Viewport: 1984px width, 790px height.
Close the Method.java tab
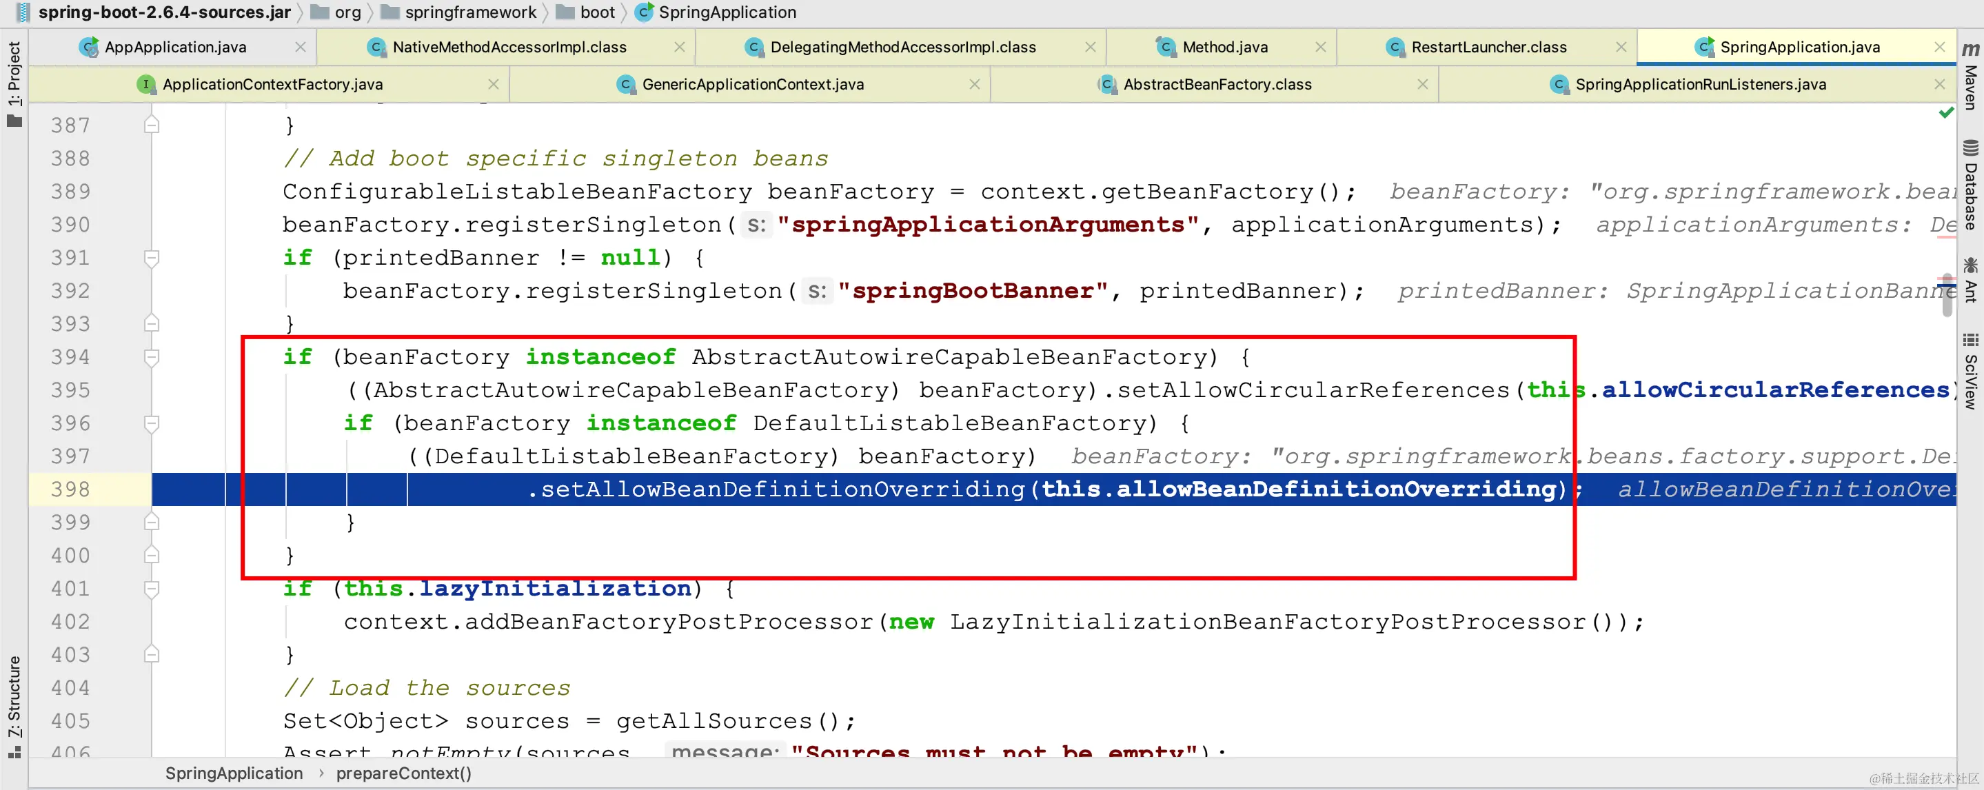[1320, 47]
